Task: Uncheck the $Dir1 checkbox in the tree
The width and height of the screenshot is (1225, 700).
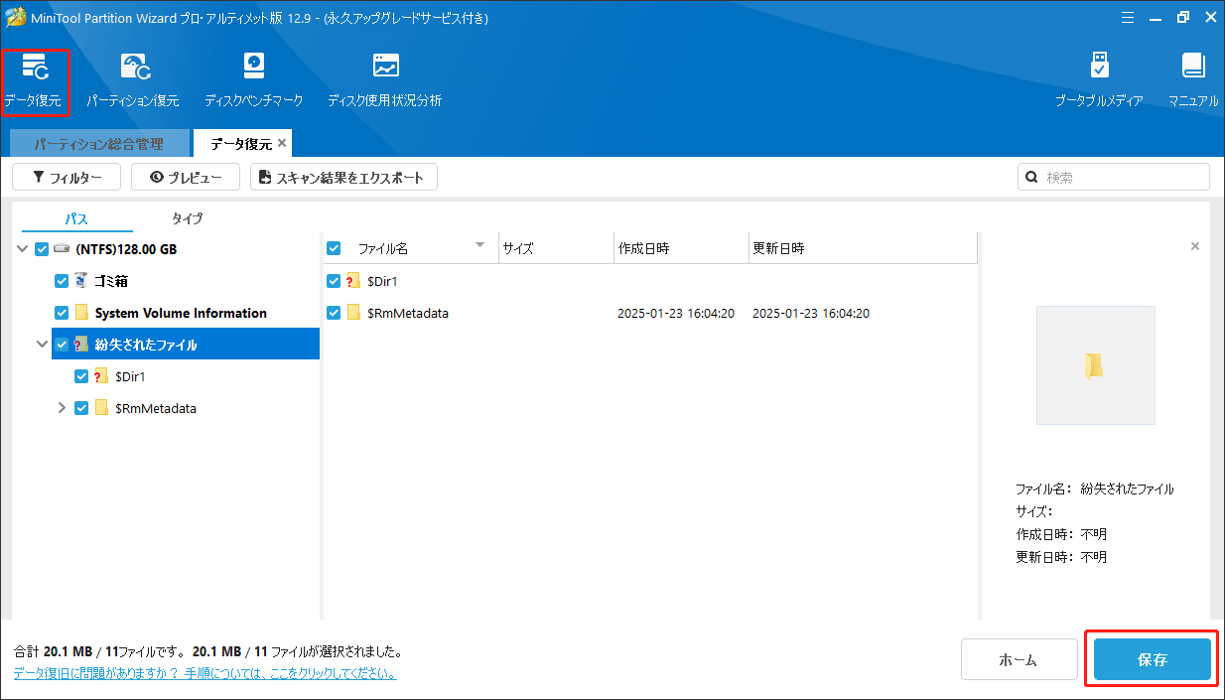Action: click(x=81, y=376)
